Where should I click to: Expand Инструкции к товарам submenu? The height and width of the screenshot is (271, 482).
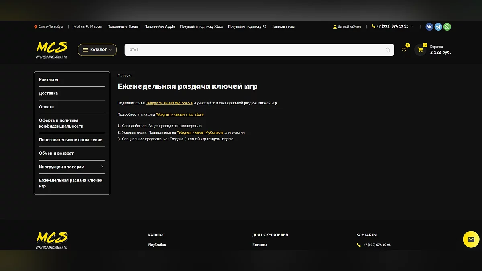coord(102,167)
